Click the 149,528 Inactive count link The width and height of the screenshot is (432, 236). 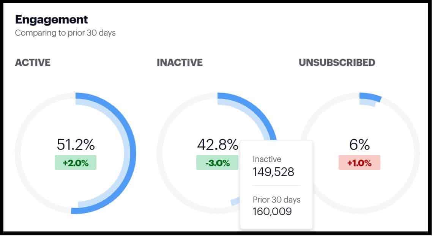(x=273, y=172)
